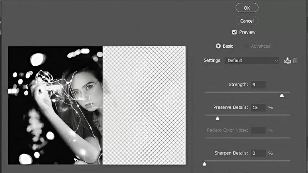Image resolution: width=308 pixels, height=173 pixels.
Task: Click the Strength value field
Action: click(x=258, y=85)
